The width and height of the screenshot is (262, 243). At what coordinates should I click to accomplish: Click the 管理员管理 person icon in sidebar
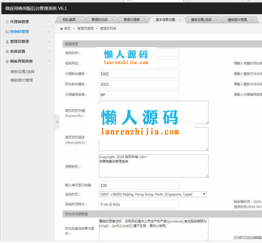click(7, 42)
